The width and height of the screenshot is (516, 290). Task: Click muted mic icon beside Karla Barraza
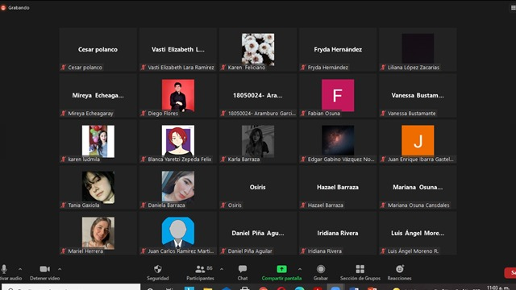pos(223,159)
